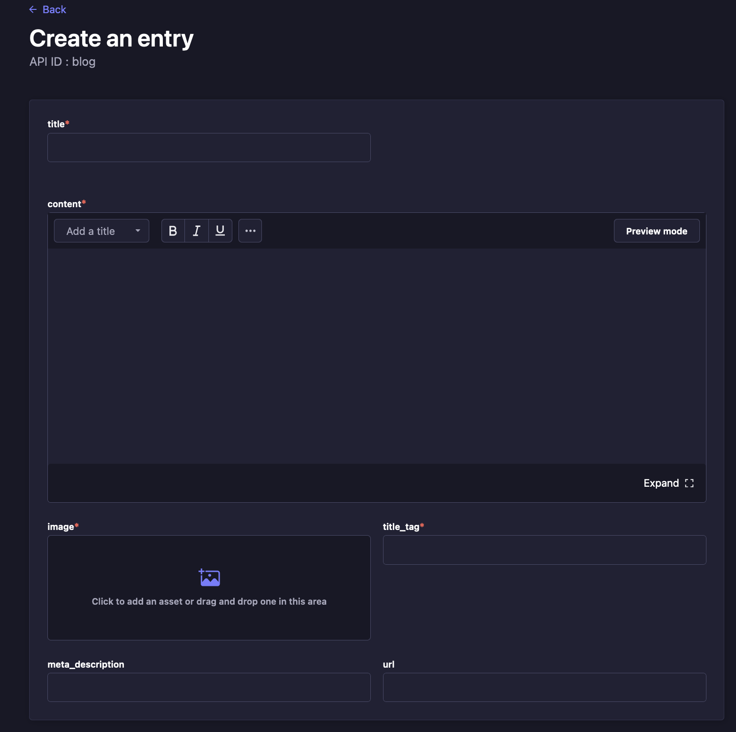The height and width of the screenshot is (732, 736).
Task: Open more formatting options with the ellipsis icon
Action: coord(250,231)
